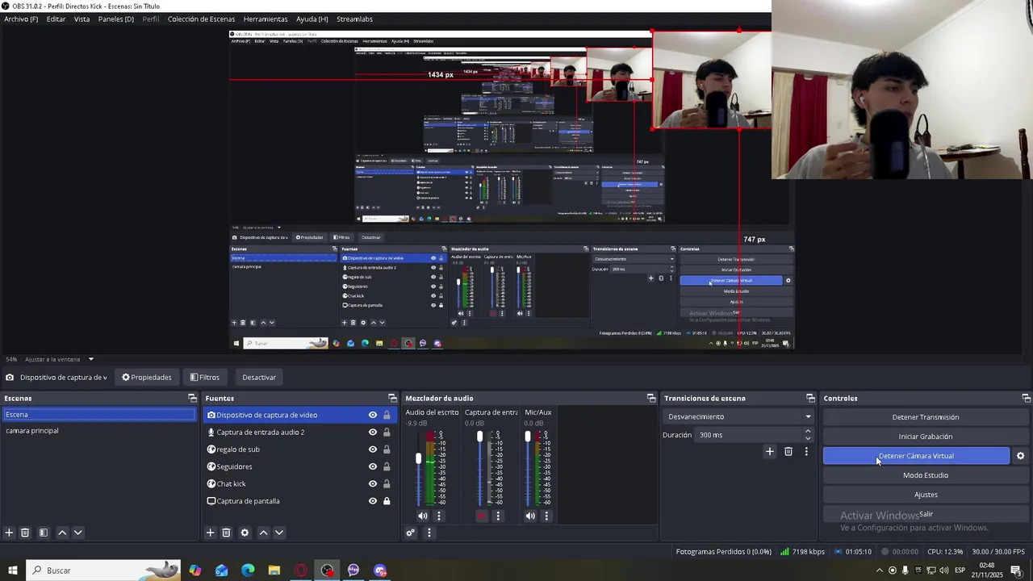1033x581 pixels.
Task: Expand the system tray hidden icons chevron
Action: [880, 571]
